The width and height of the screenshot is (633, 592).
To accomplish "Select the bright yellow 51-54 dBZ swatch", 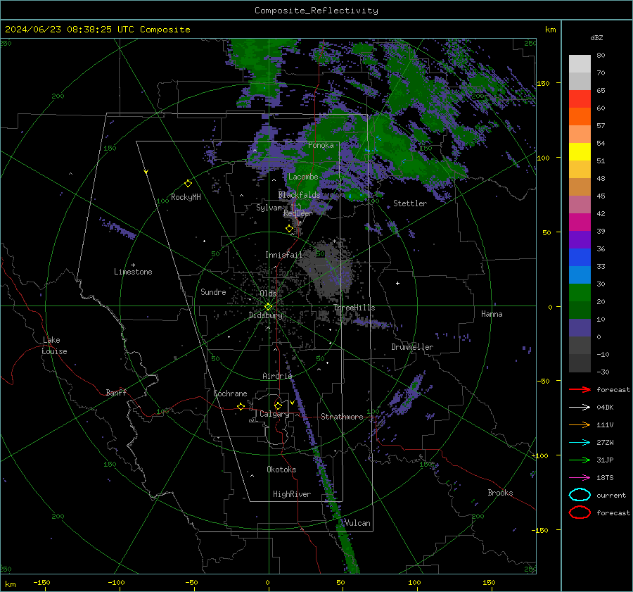I will [580, 151].
